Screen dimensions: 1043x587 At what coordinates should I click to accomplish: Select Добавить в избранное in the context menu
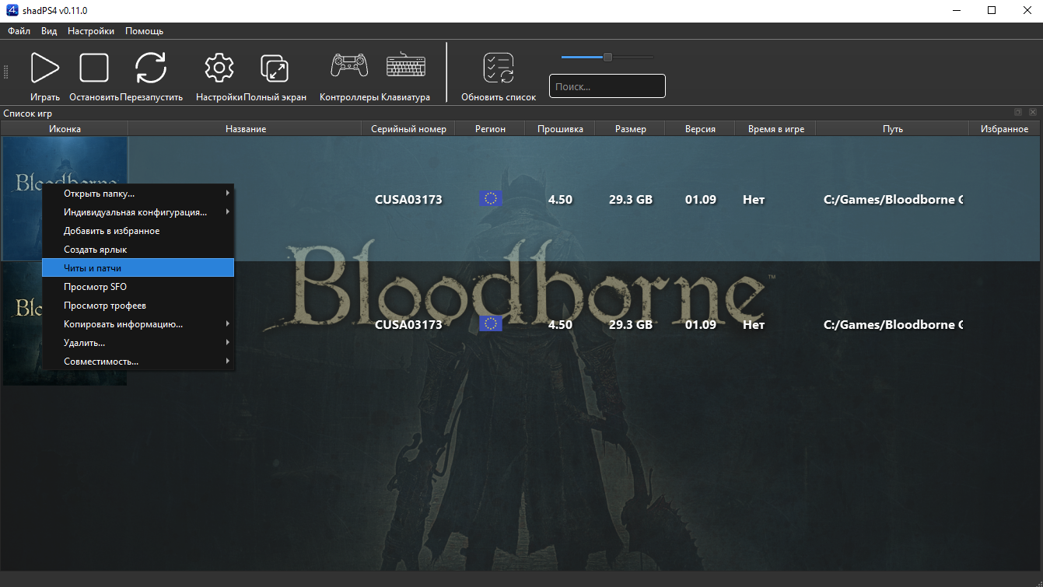tap(138, 231)
